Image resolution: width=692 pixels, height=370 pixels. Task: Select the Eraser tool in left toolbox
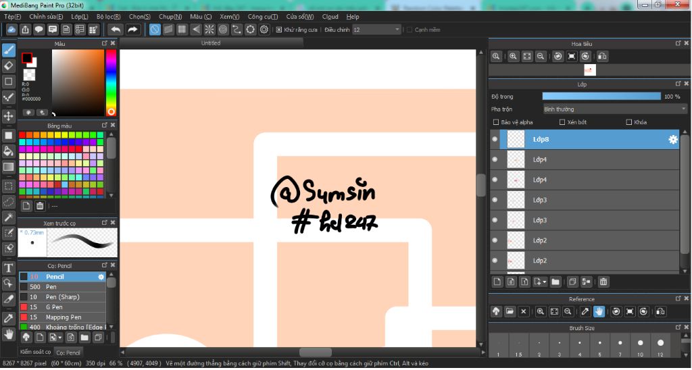point(8,65)
